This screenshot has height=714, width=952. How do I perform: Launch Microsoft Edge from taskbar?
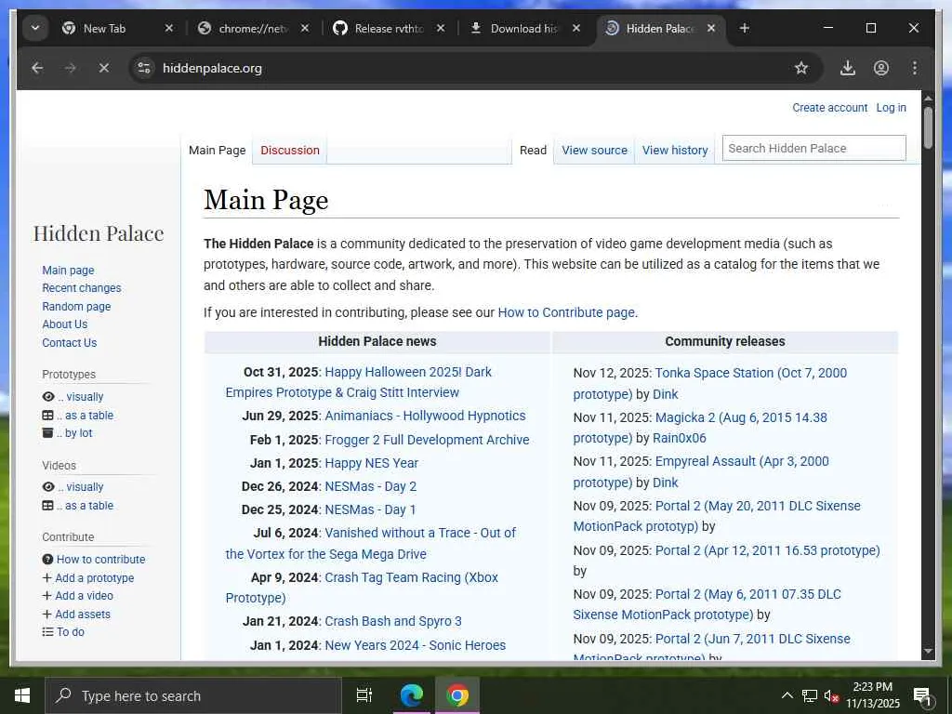pyautogui.click(x=411, y=695)
